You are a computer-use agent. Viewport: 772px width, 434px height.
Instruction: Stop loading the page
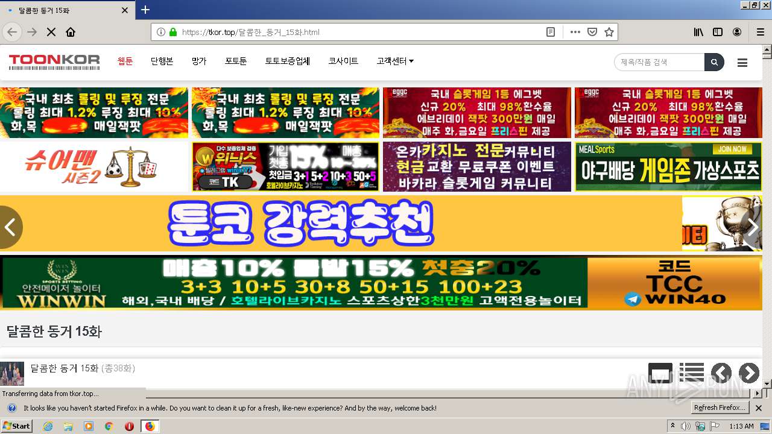(x=51, y=32)
